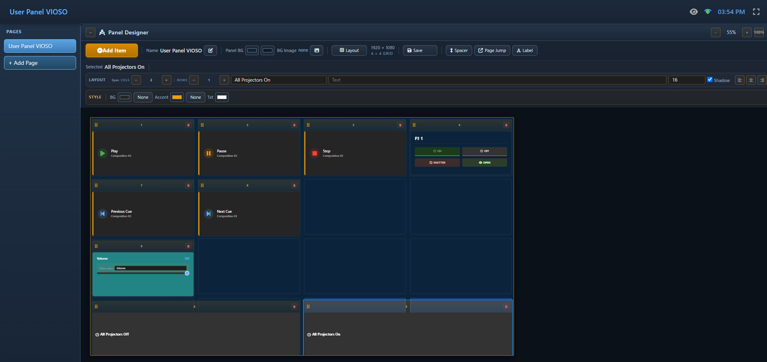Turn PJ 1 ON

pyautogui.click(x=437, y=151)
